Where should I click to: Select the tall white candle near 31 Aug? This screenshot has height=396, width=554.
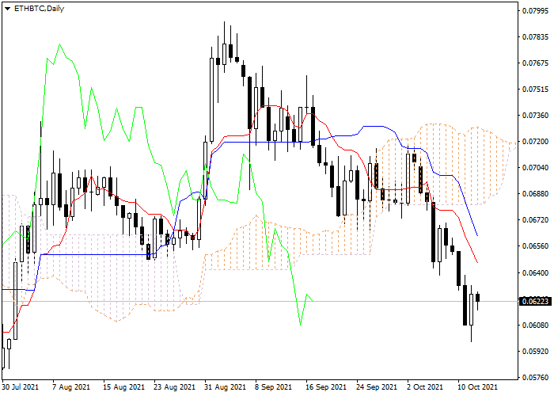coord(211,100)
